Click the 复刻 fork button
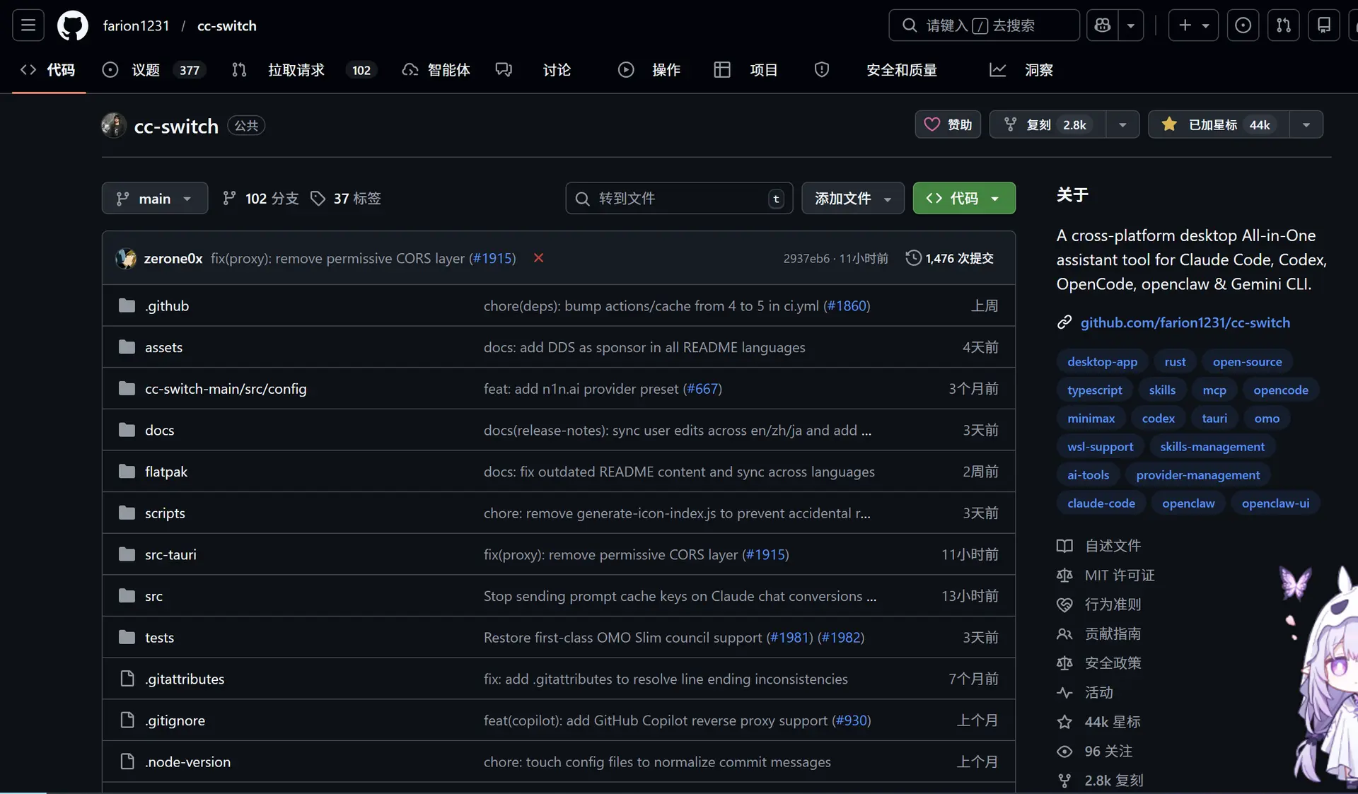 [x=1047, y=124]
